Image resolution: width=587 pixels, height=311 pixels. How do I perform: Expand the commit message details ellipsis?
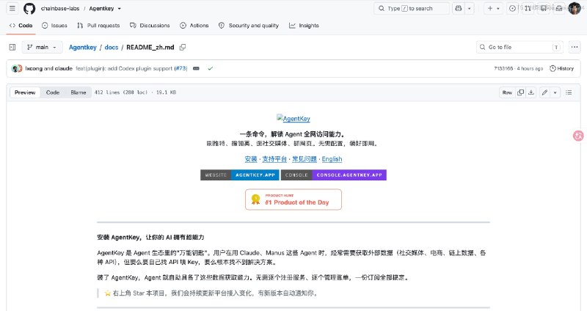196,68
